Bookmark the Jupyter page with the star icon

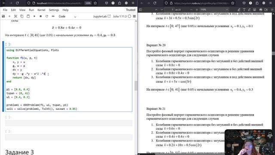click(x=95, y=3)
